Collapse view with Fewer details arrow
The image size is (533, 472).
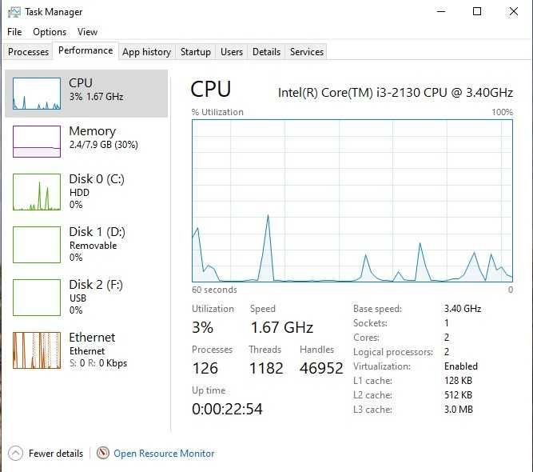pos(15,453)
